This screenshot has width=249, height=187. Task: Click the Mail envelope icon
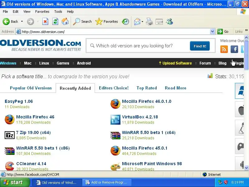137,22
